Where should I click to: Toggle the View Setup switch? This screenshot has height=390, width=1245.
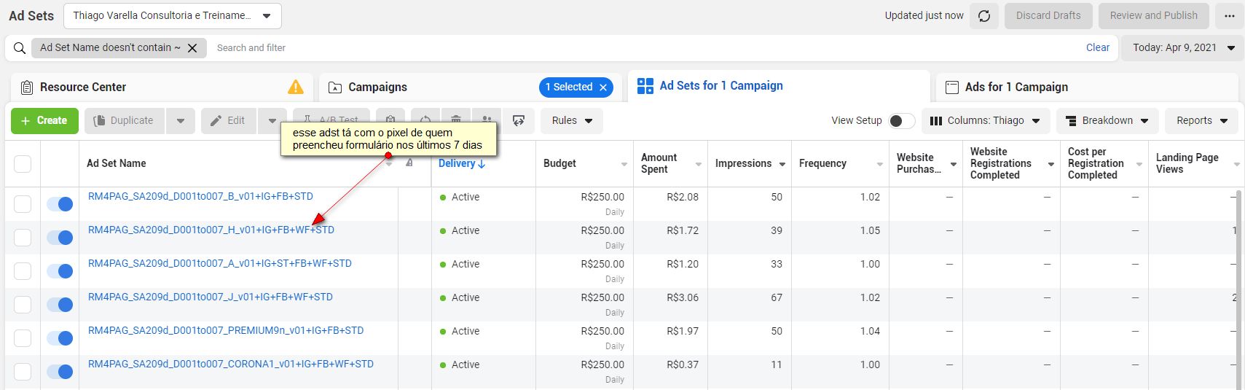pyautogui.click(x=902, y=121)
